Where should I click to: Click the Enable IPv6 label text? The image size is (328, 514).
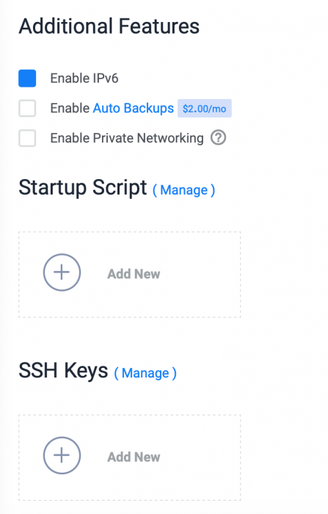tap(84, 79)
